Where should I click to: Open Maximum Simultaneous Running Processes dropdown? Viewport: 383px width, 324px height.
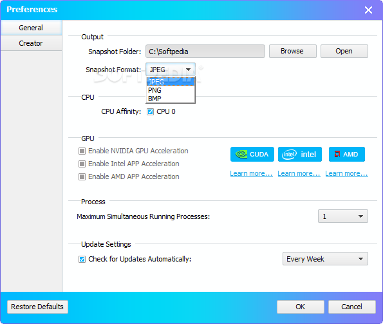tap(343, 216)
